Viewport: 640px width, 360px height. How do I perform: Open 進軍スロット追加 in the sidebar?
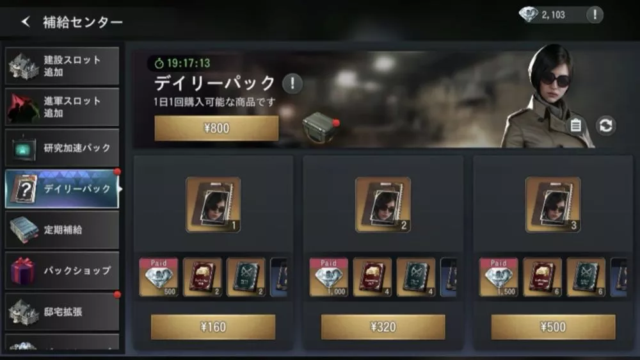62,106
